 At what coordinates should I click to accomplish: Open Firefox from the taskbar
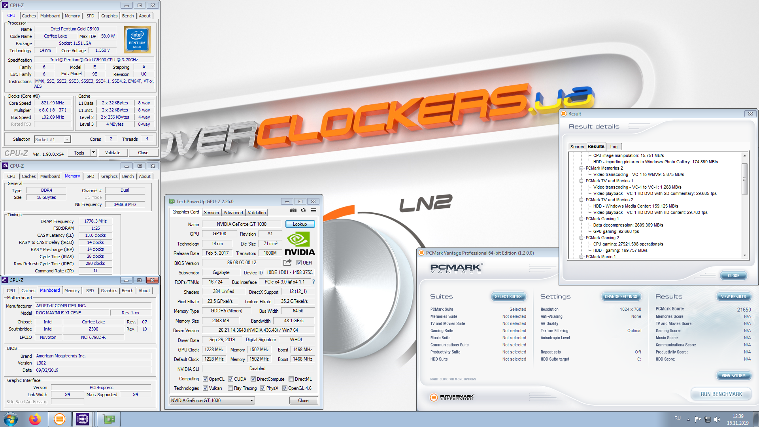[x=35, y=419]
